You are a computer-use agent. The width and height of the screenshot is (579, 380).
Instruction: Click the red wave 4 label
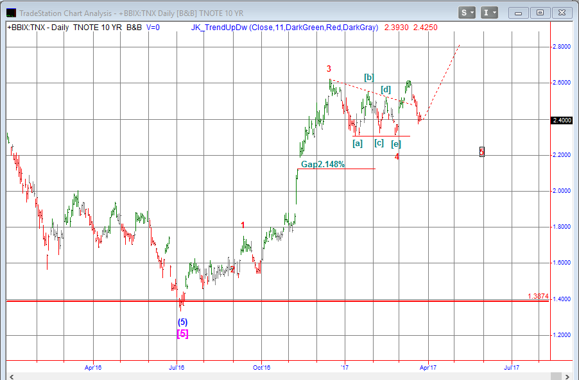(397, 156)
